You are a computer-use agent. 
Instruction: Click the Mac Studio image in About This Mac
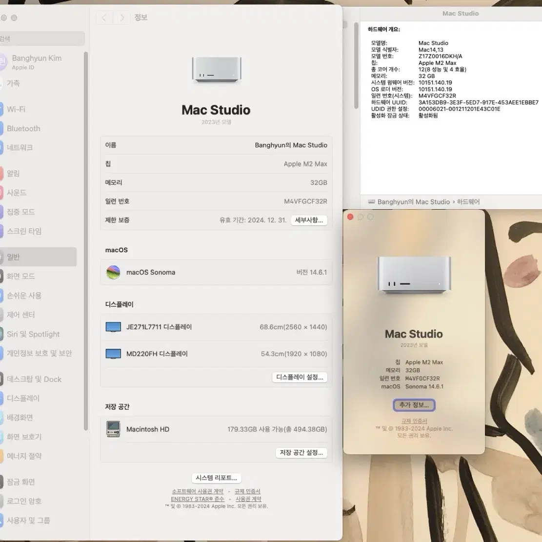point(414,276)
